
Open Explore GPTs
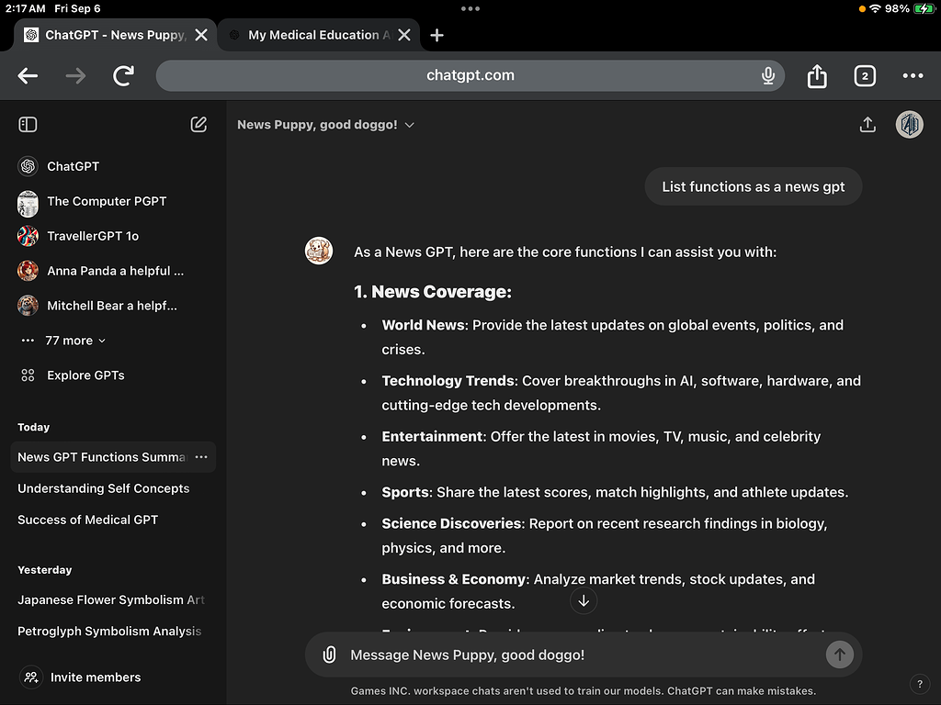[x=113, y=375]
